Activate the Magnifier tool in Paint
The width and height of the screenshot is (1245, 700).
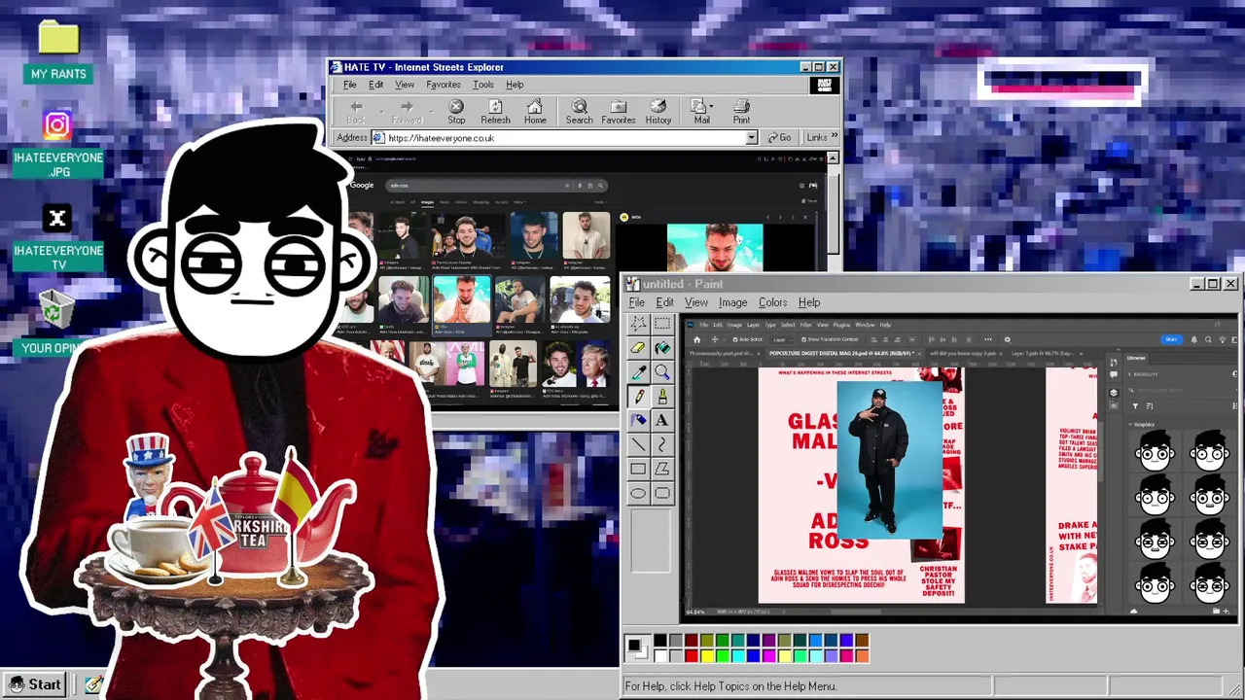(662, 372)
